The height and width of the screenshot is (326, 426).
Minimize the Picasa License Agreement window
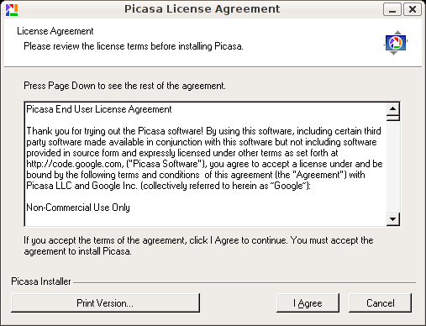[x=392, y=9]
